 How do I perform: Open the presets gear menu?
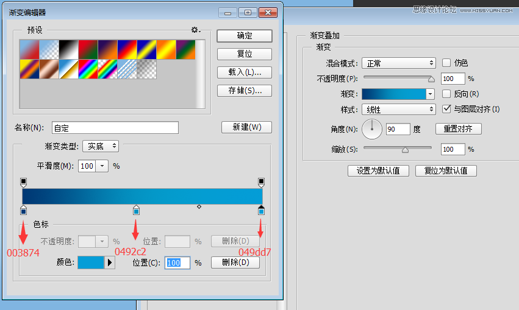tap(195, 30)
